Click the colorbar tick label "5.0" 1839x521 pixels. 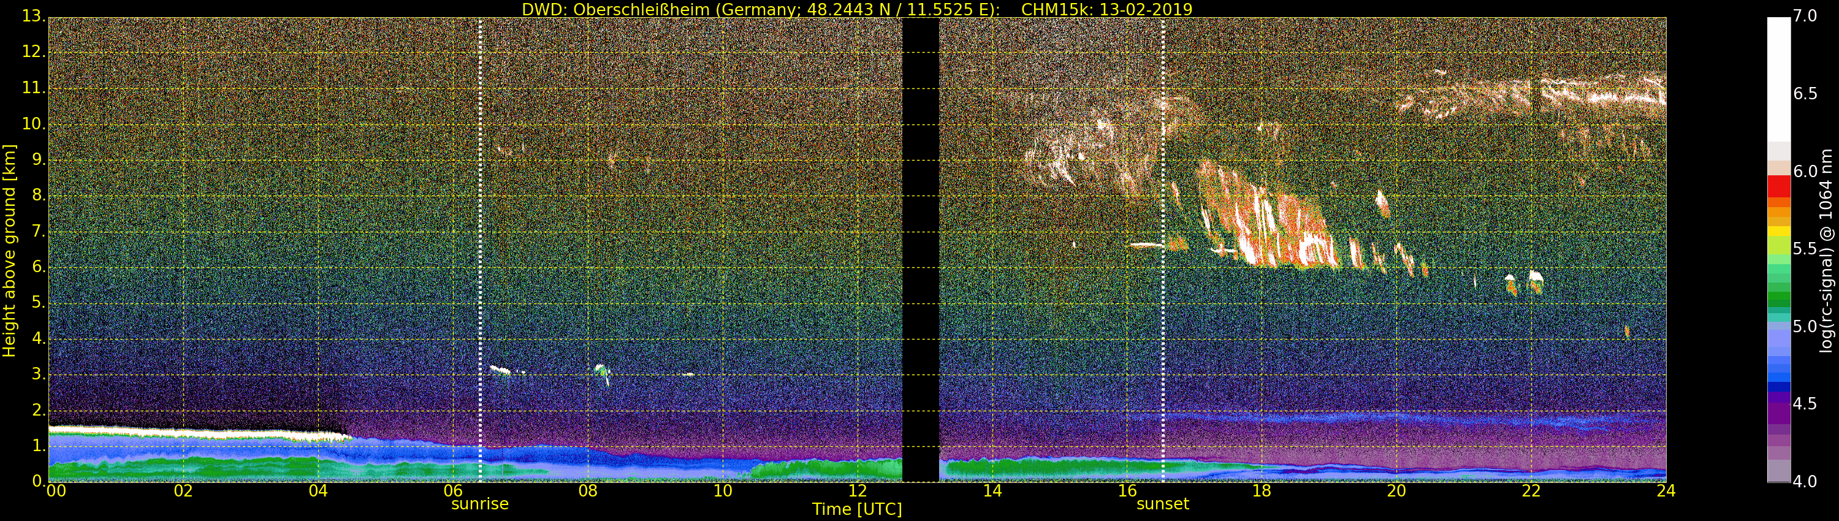tap(1805, 327)
